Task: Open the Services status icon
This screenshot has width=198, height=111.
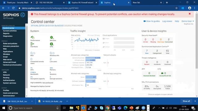Action: coord(52,37)
